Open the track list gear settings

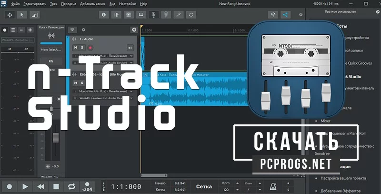(84, 30)
